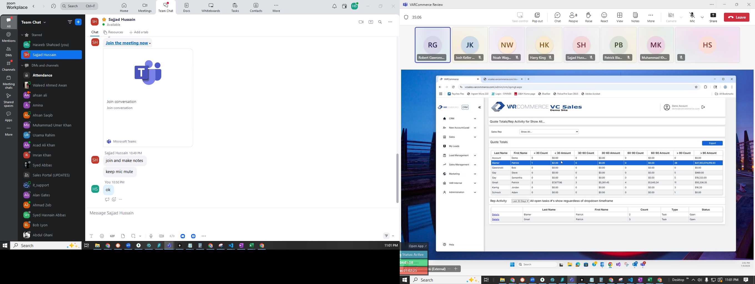
Task: Expand Lead Management in VARCommerce sidebar
Action: 459,156
